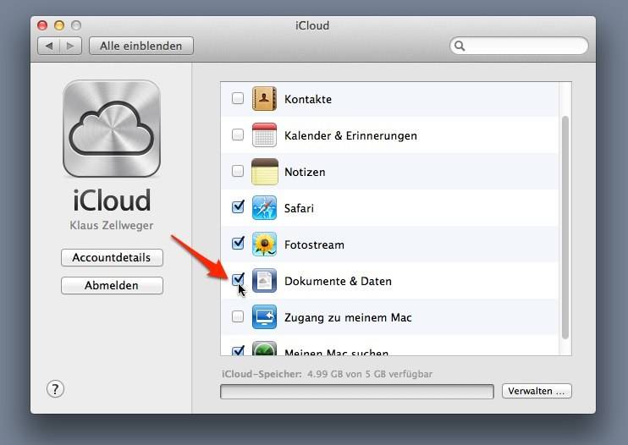Turn on Zugang zu meinem Mac checkbox
The width and height of the screenshot is (628, 445).
[238, 316]
